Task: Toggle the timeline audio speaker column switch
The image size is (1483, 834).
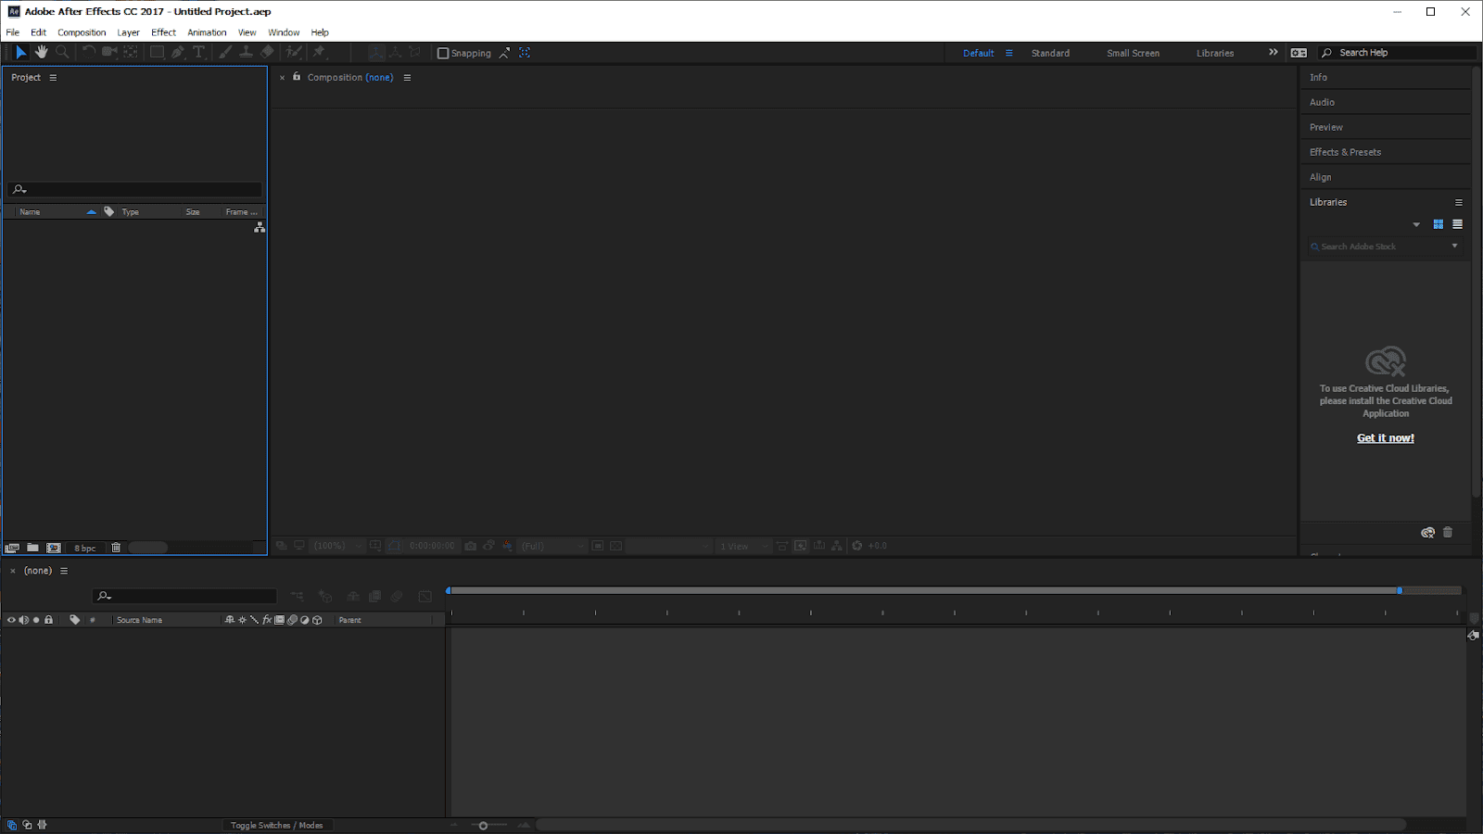Action: (23, 620)
